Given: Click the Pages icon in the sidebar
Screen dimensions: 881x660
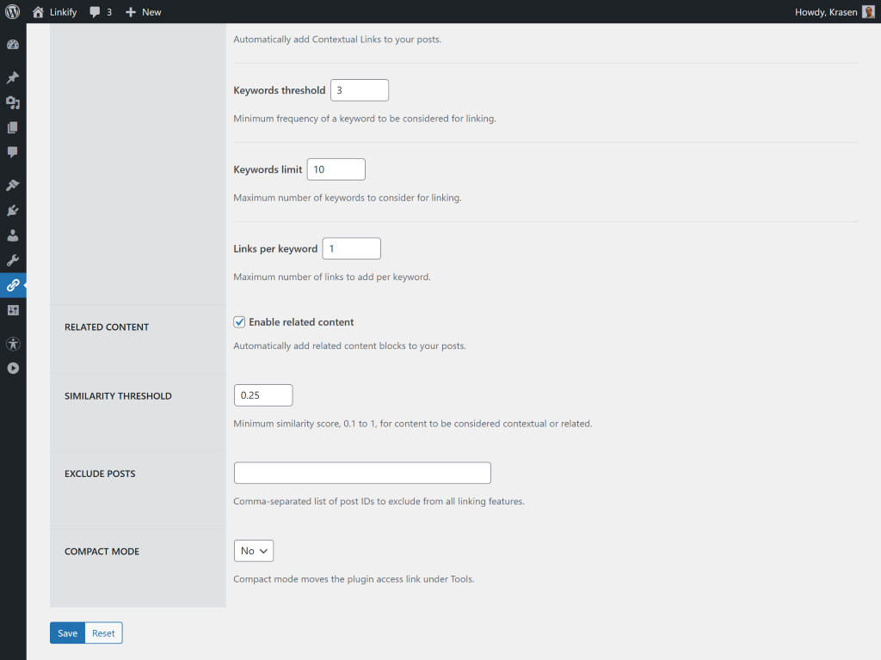Looking at the screenshot, I should pyautogui.click(x=13, y=127).
